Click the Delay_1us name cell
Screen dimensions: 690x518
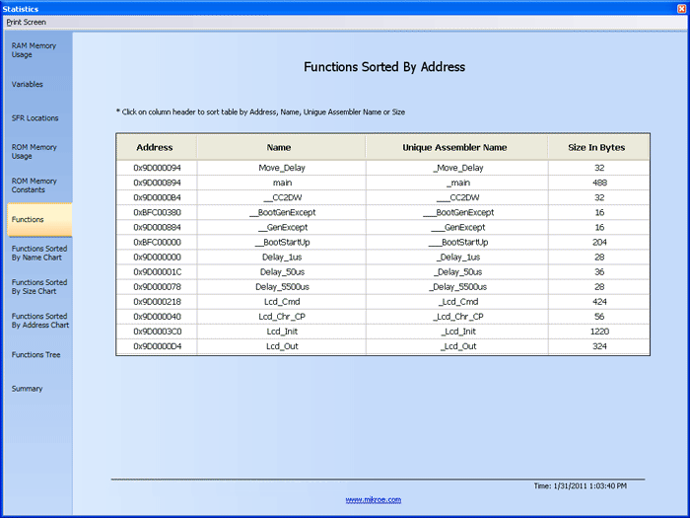[282, 258]
